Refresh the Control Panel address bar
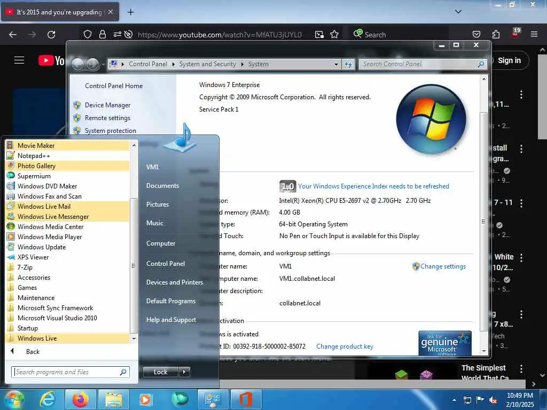The height and width of the screenshot is (410, 547). click(x=348, y=64)
